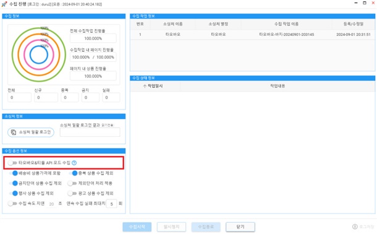Image resolution: width=377 pixels, height=234 pixels.
Task: Minimize the 수집 진행 window
Action: tap(356, 3)
